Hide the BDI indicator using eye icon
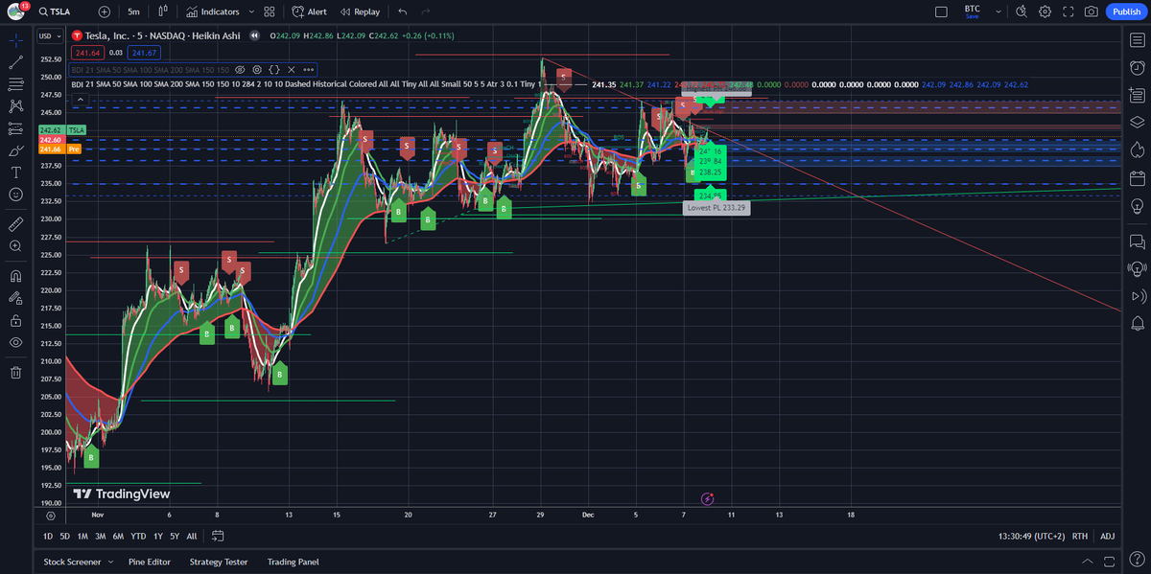Viewport: 1151px width, 574px height. pyautogui.click(x=241, y=69)
